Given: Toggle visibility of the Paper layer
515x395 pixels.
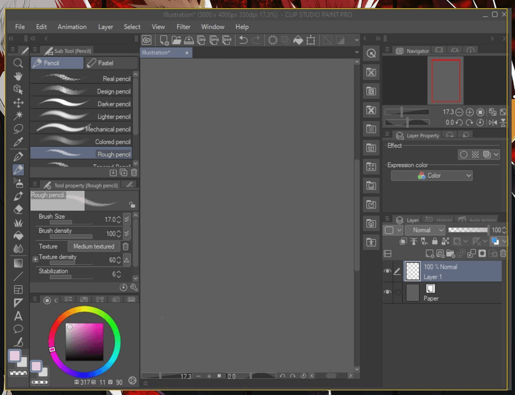Looking at the screenshot, I should click(387, 292).
